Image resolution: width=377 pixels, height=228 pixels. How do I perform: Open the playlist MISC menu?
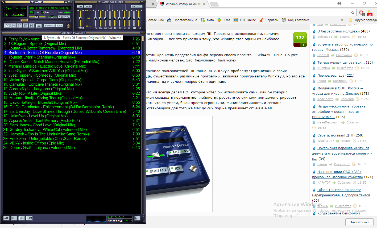pos(30,218)
